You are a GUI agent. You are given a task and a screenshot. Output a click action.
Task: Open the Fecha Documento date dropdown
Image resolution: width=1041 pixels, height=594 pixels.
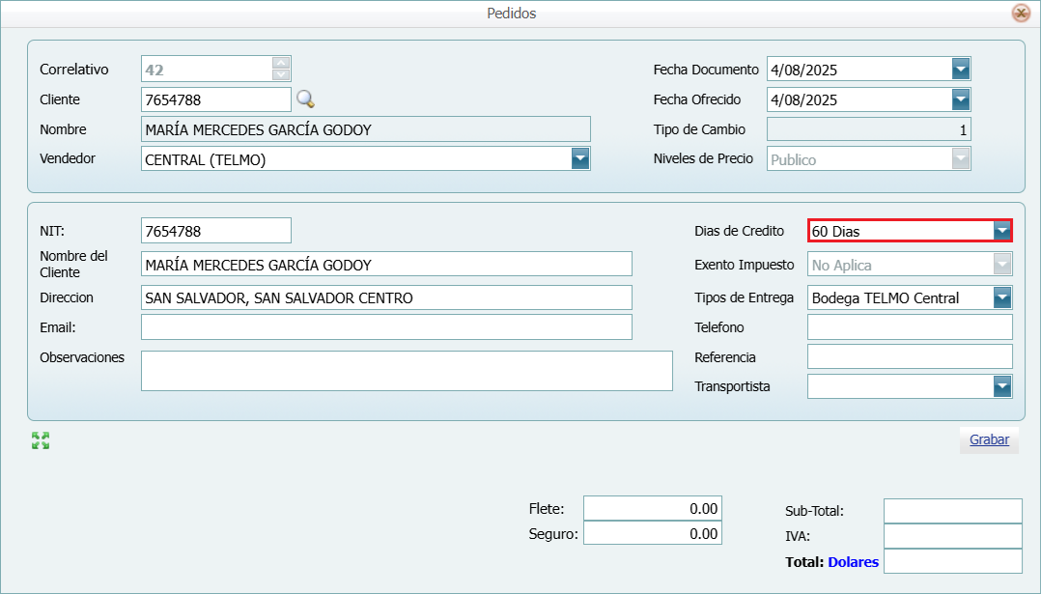point(960,70)
